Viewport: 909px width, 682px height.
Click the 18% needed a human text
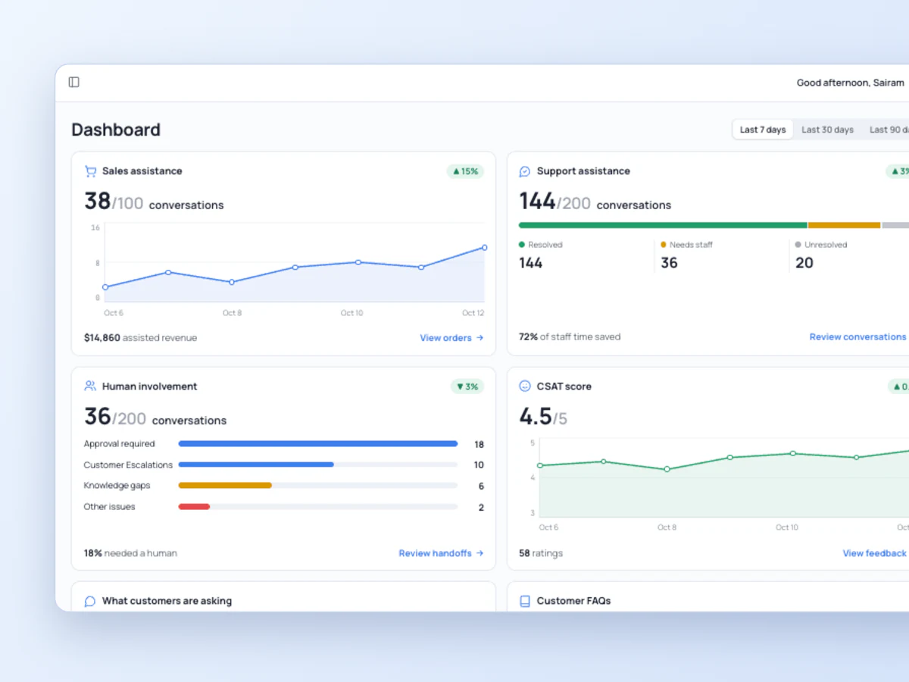(130, 553)
